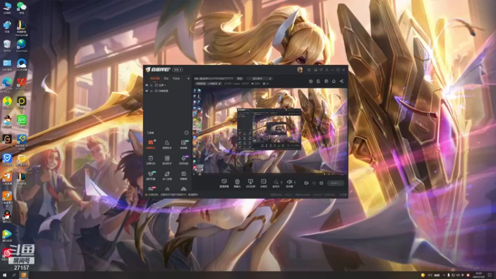
Task: Lock the League of Legends source row
Action: (151, 91)
